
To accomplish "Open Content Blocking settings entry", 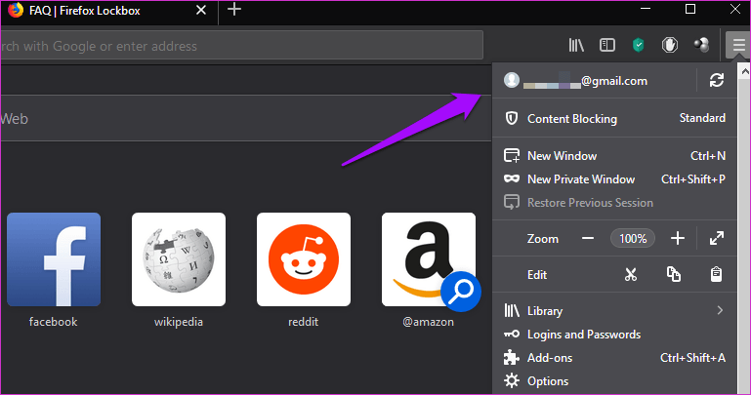I will 614,118.
